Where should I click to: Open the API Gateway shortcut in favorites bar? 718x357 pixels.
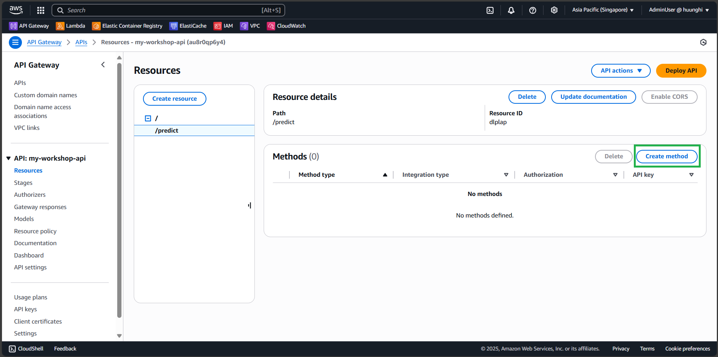[x=29, y=26]
